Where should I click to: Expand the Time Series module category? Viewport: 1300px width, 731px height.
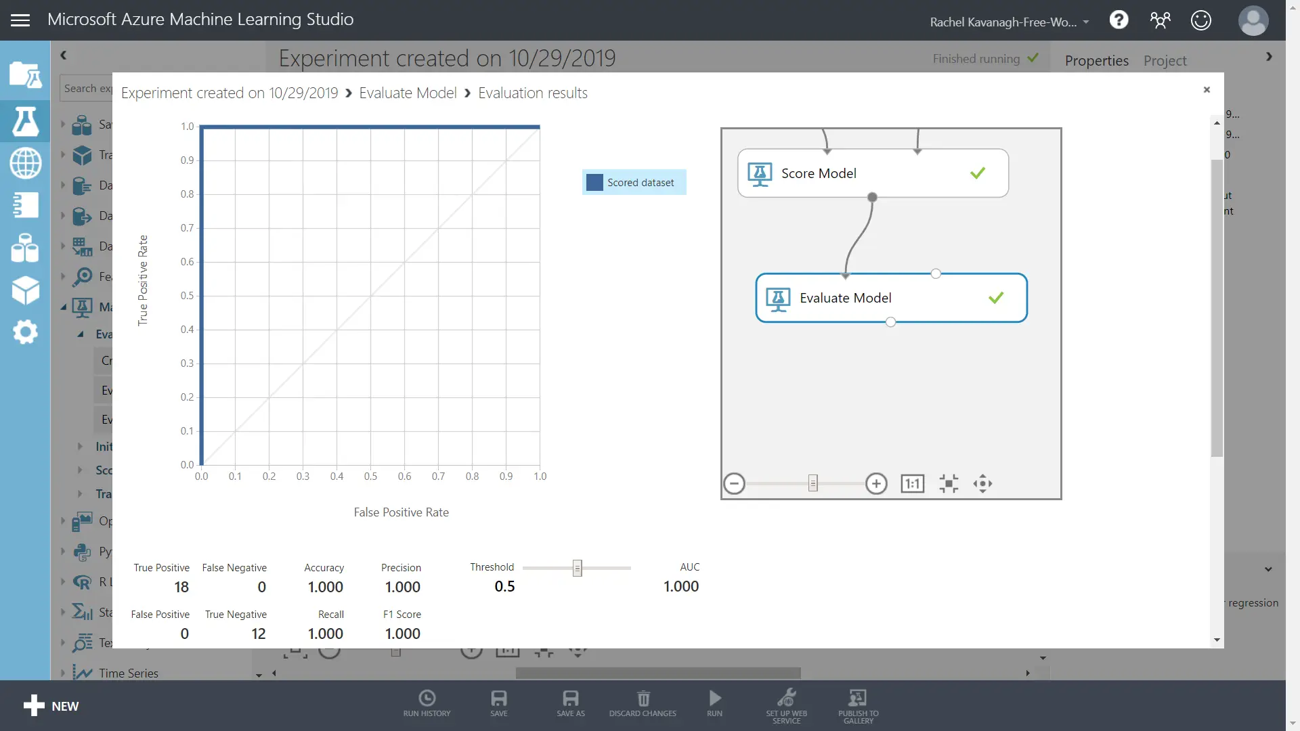pos(62,673)
